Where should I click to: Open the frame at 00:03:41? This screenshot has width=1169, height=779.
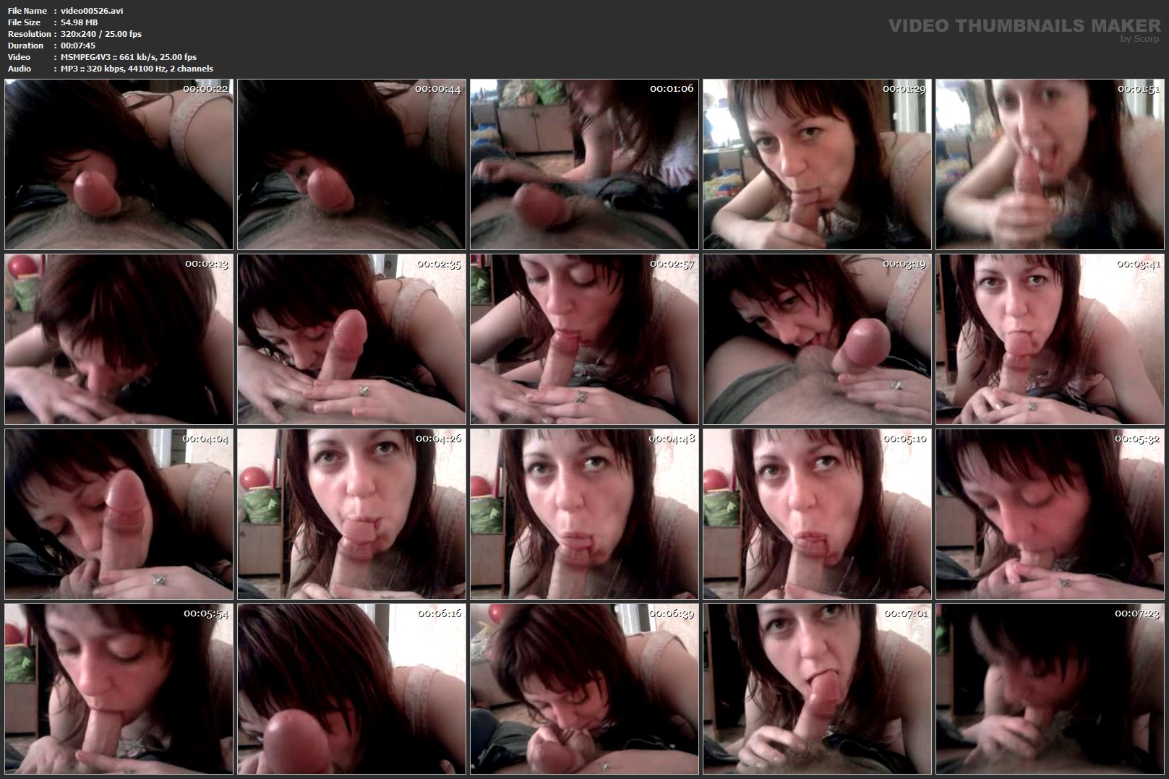1050,339
